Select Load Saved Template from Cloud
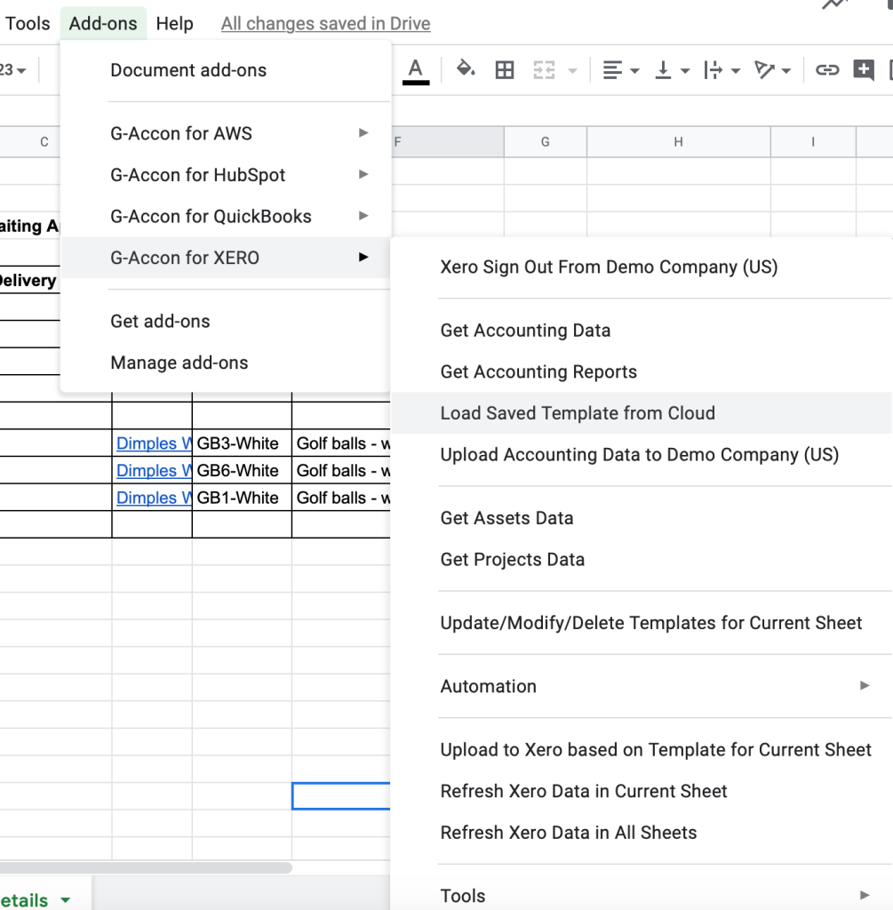 [x=578, y=413]
